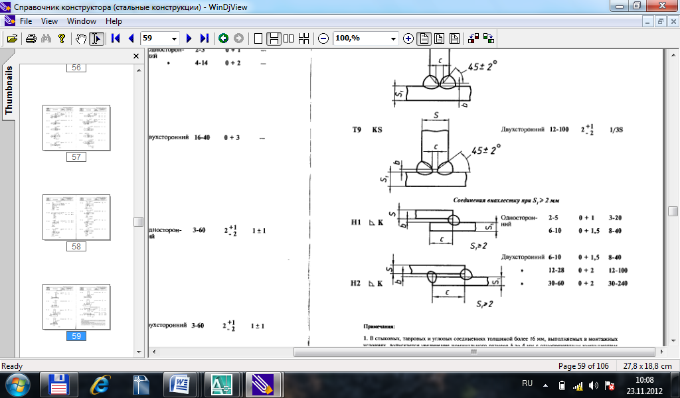Switch to facing pages layout
Image resolution: width=680 pixels, height=398 pixels.
(288, 38)
